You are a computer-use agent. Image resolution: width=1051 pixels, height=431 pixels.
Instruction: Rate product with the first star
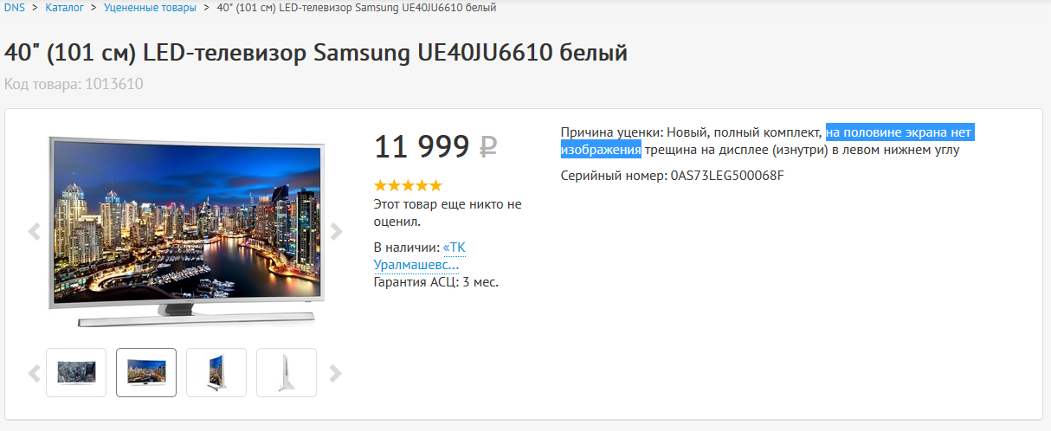tap(380, 185)
